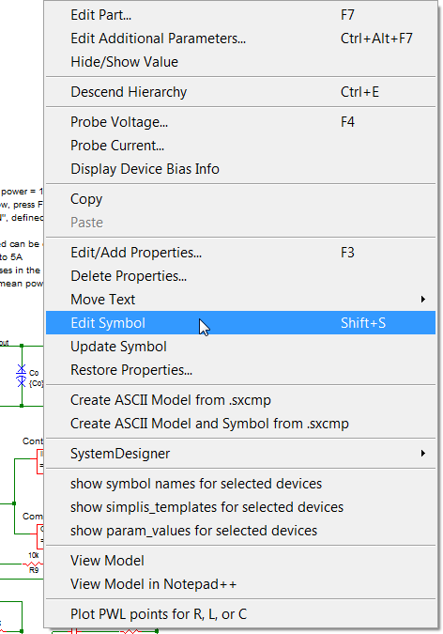Click show symbol names for selected devices
Image resolution: width=443 pixels, height=634 pixels.
(240, 484)
